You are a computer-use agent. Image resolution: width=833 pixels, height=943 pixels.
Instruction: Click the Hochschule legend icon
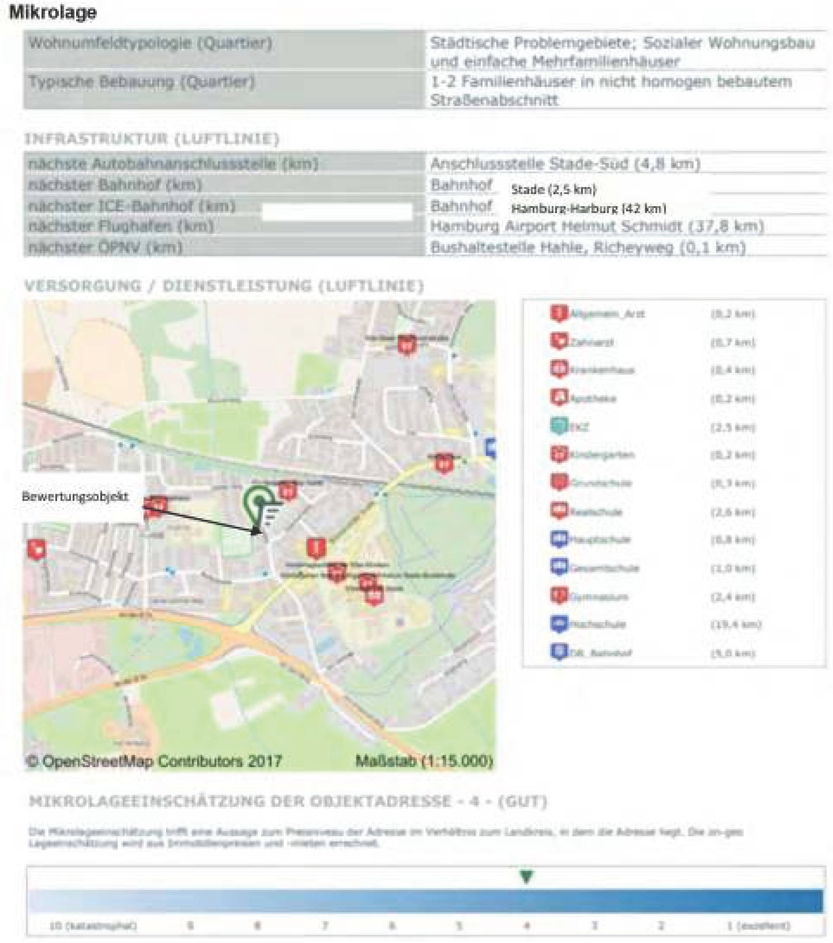click(x=559, y=624)
